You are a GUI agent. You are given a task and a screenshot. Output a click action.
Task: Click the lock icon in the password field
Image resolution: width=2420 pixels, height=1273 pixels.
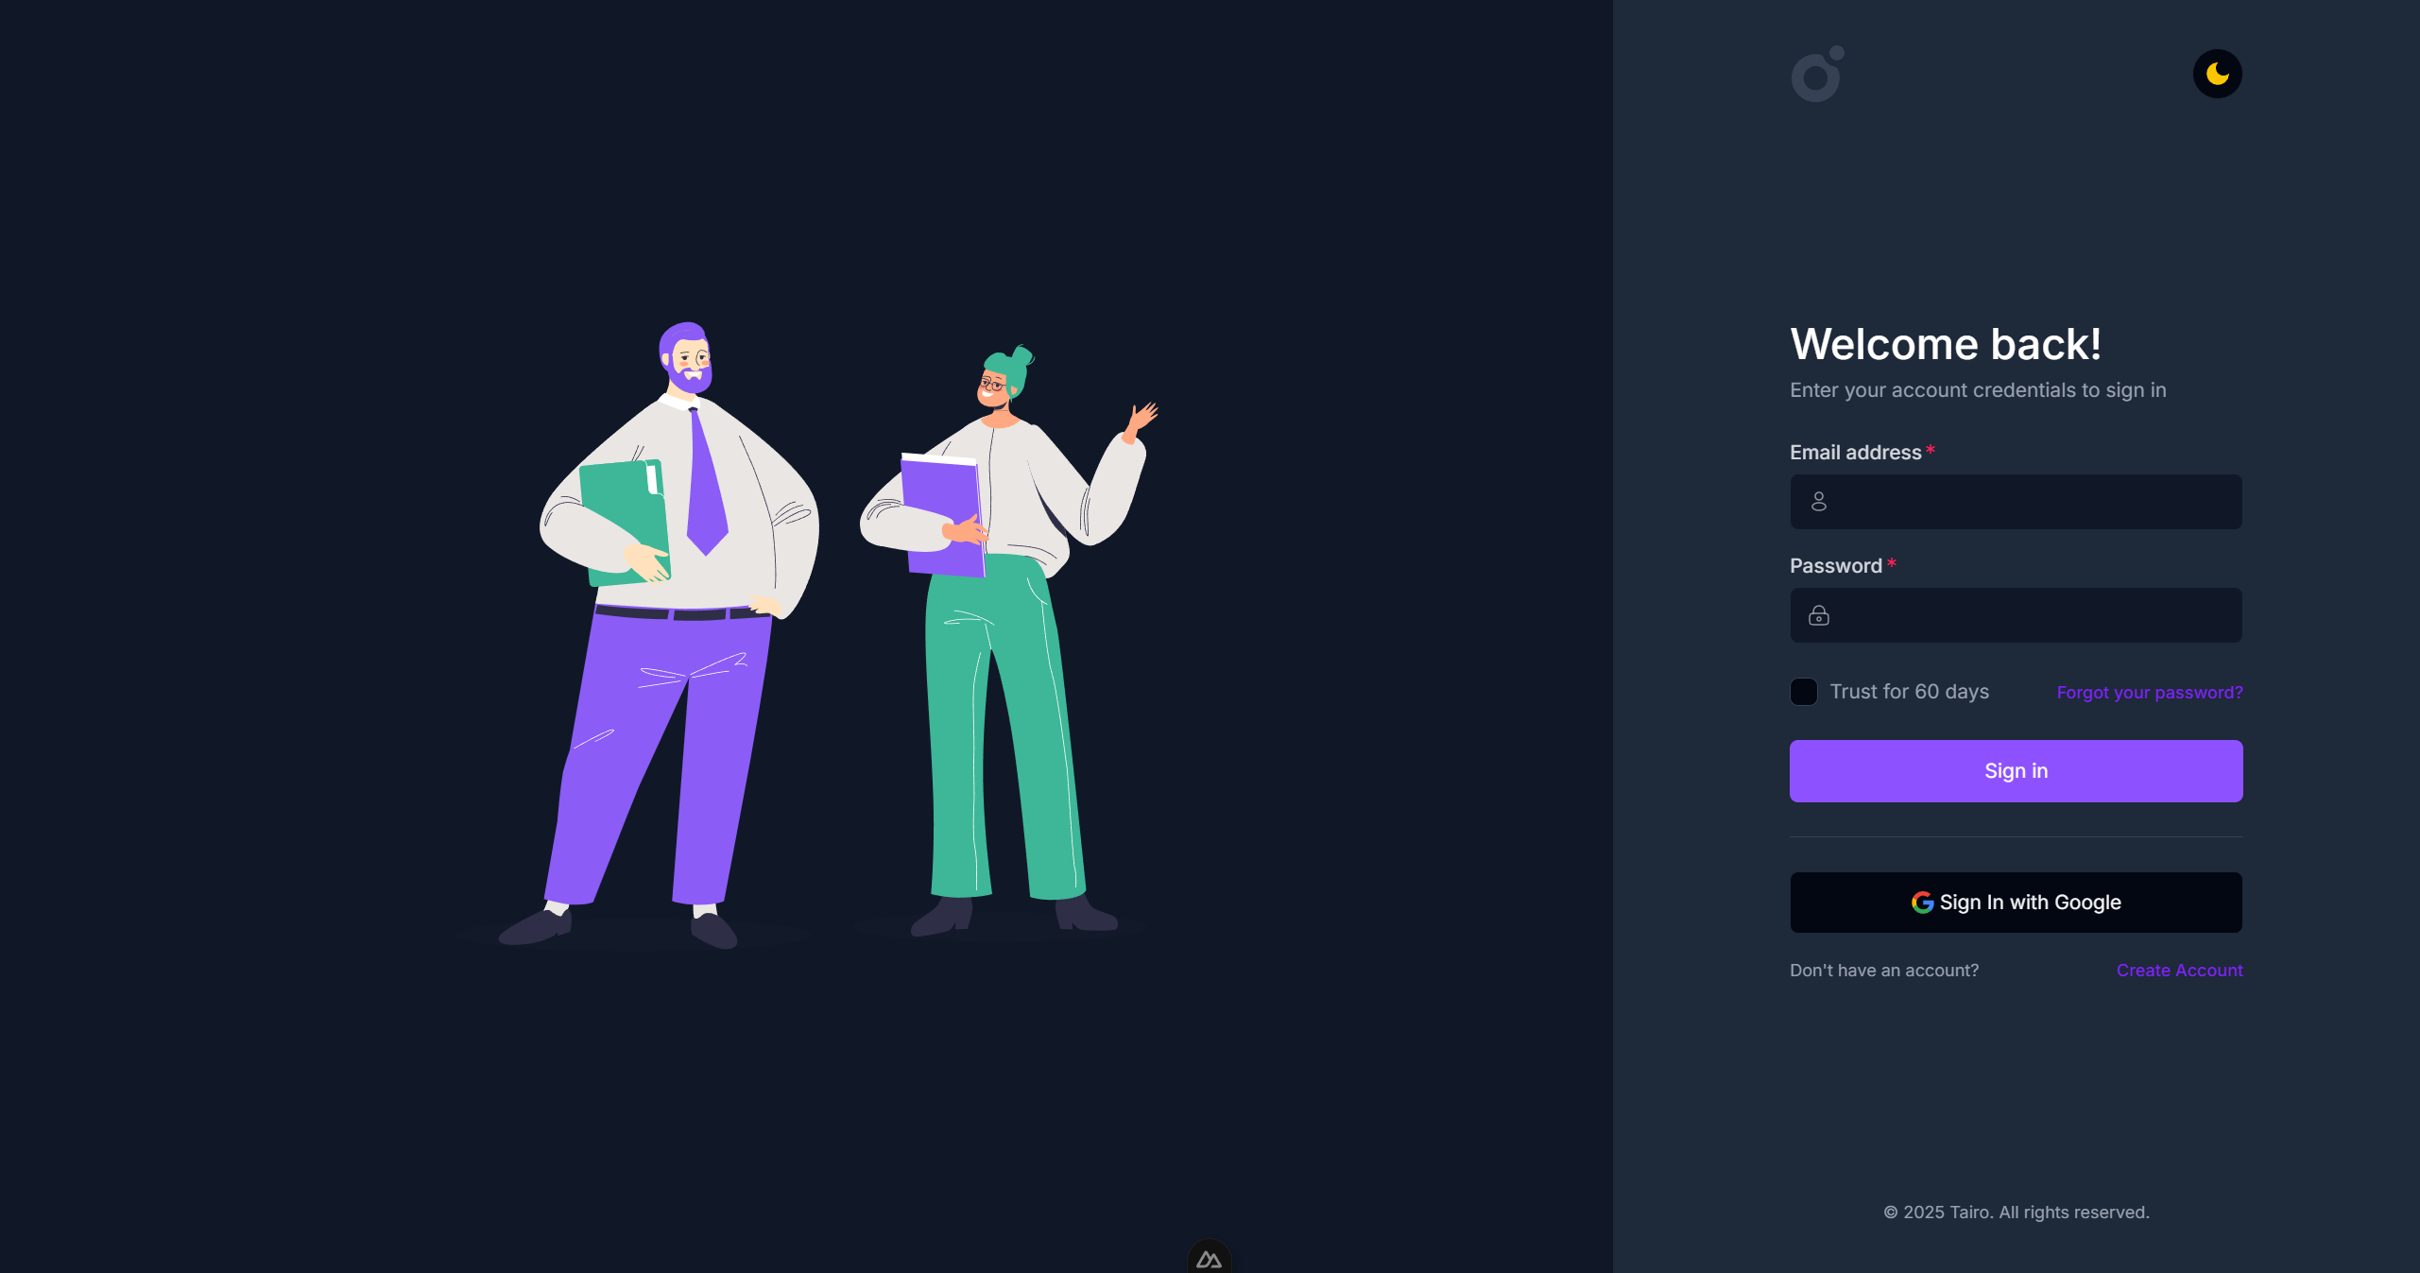point(1818,615)
